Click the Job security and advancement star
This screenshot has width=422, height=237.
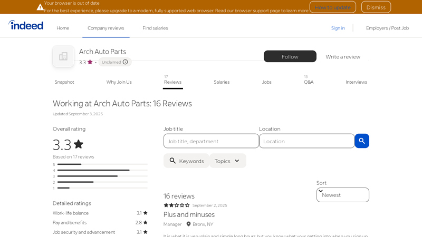point(146,232)
